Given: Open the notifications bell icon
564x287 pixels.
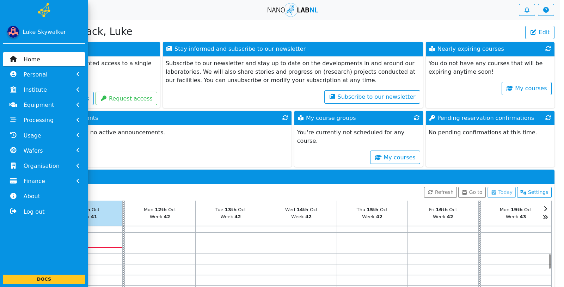Looking at the screenshot, I should [527, 10].
